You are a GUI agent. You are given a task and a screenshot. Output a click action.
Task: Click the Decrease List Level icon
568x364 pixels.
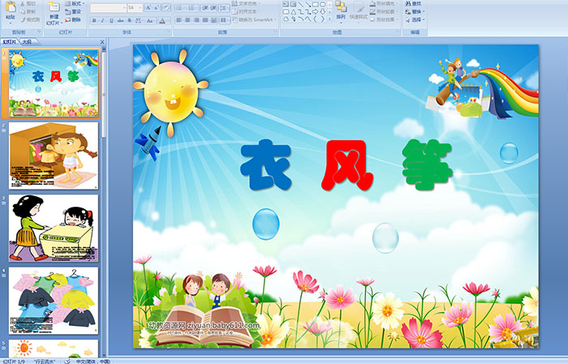point(205,8)
